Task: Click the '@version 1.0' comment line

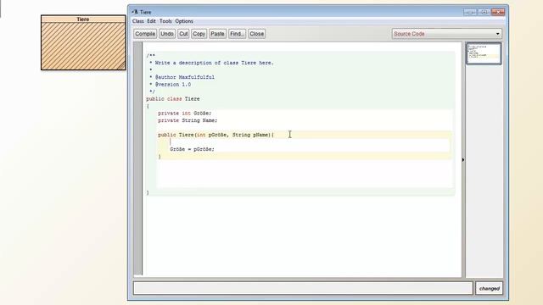Action: (x=173, y=85)
